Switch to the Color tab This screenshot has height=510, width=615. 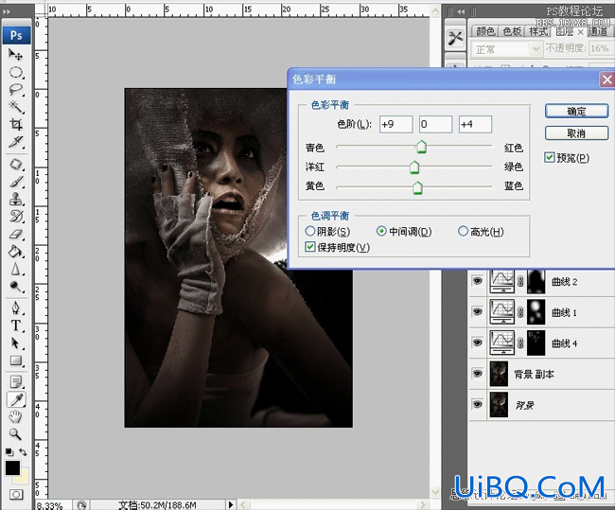(x=485, y=31)
